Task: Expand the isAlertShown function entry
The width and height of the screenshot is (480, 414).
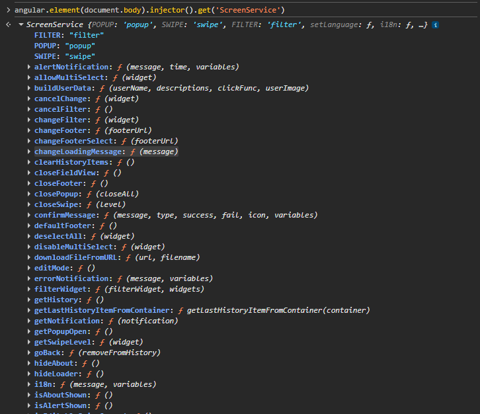Action: 29,405
